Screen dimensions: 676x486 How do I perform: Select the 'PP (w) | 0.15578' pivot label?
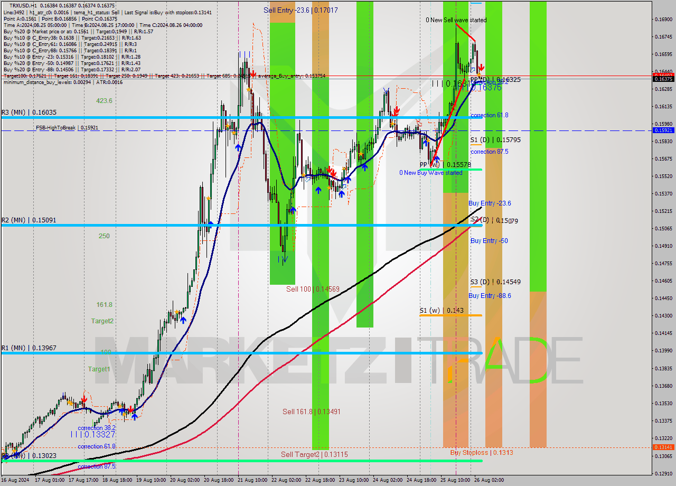tap(445, 165)
